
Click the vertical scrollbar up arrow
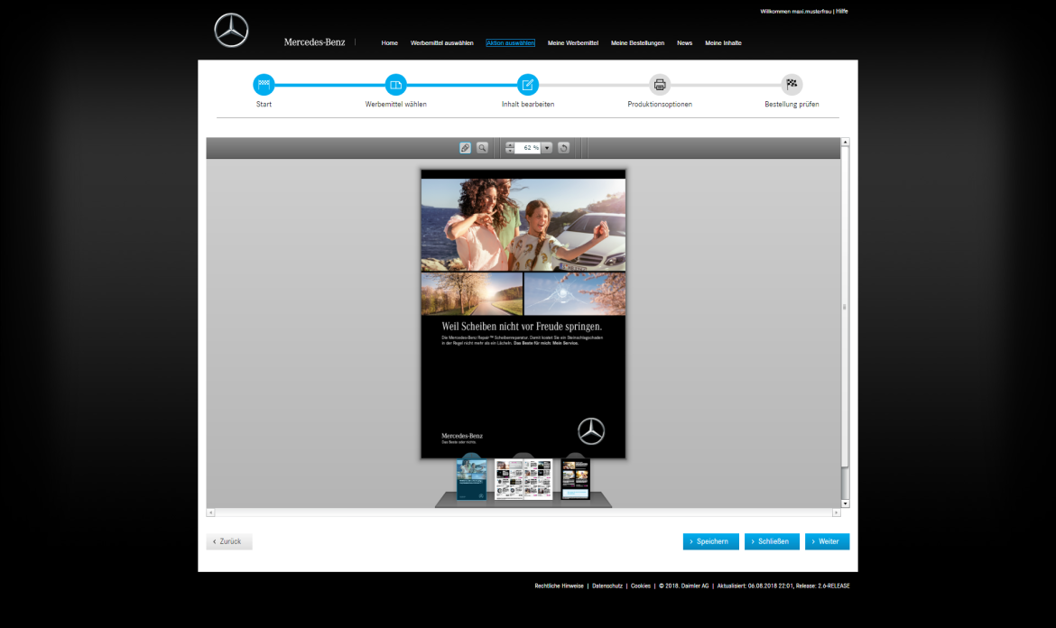click(x=845, y=142)
